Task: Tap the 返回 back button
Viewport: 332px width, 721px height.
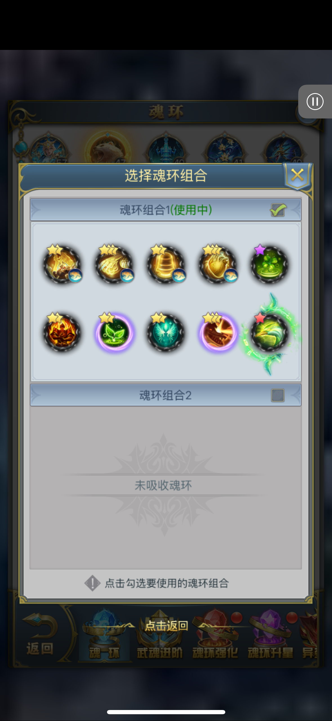Action: tap(40, 635)
